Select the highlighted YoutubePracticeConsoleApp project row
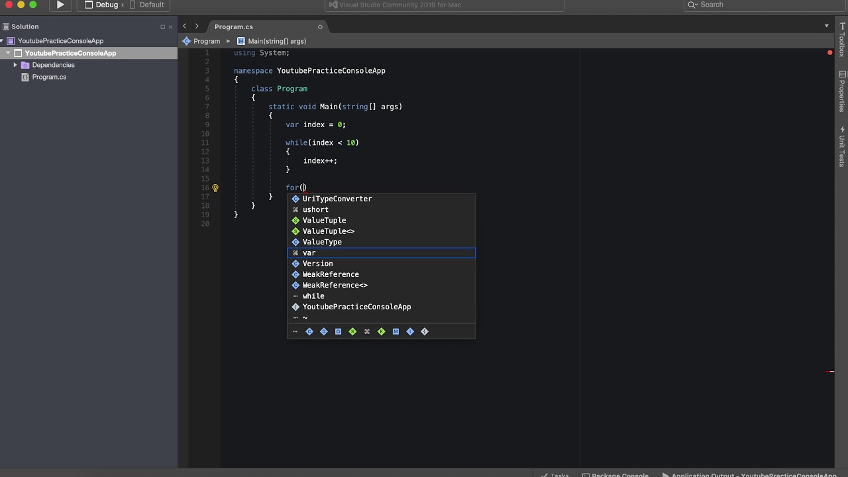 [89, 53]
